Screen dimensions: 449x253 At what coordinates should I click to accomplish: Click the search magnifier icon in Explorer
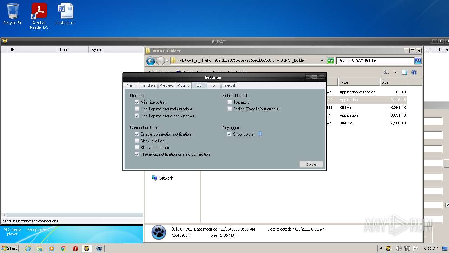(417, 61)
